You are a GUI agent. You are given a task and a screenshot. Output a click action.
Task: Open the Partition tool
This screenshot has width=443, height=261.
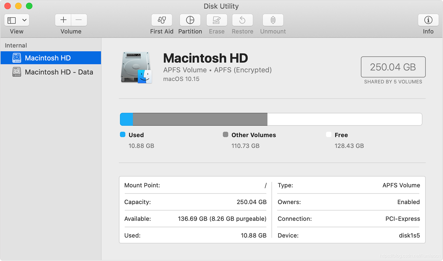tap(190, 20)
